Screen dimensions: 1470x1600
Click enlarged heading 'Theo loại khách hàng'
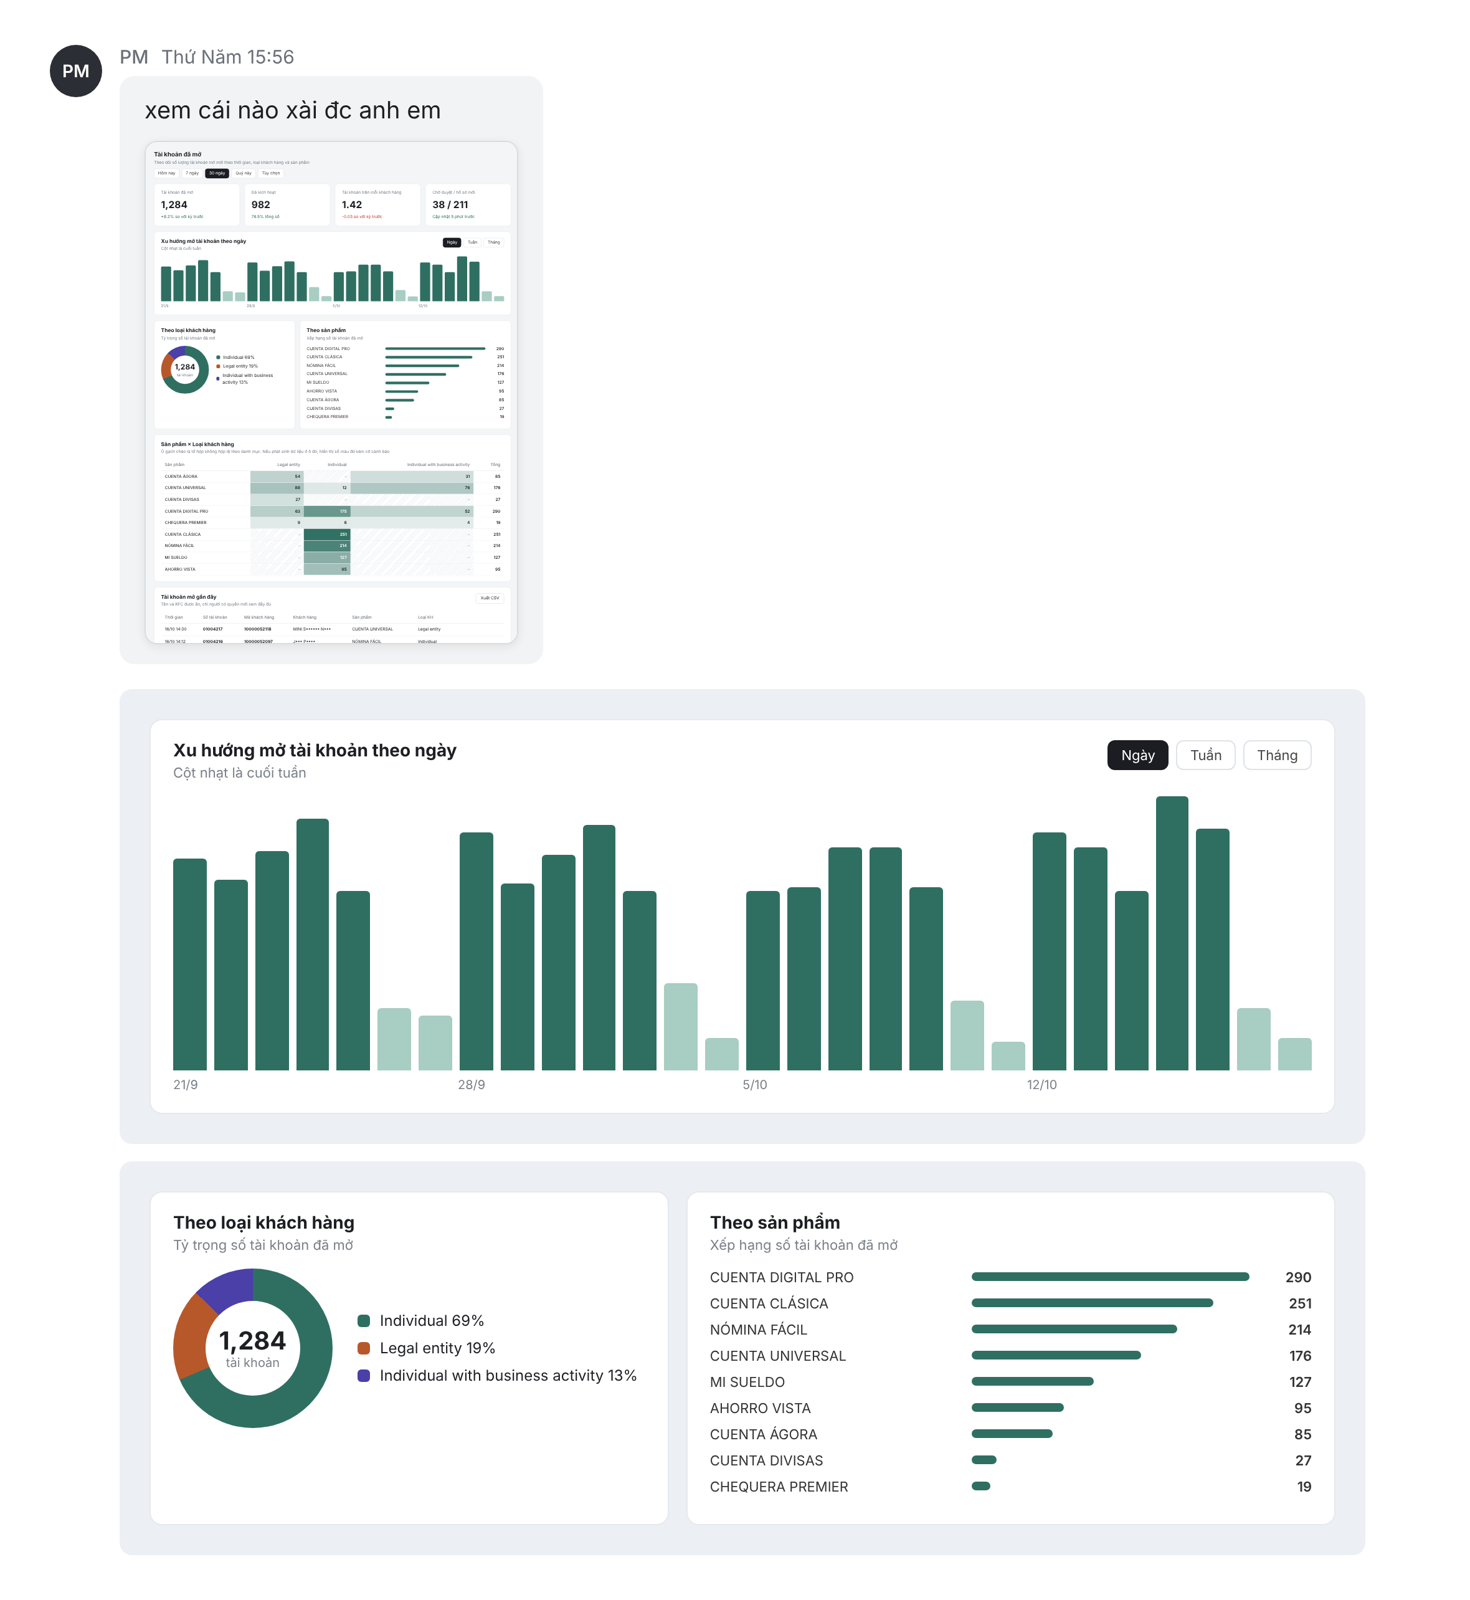click(264, 1223)
